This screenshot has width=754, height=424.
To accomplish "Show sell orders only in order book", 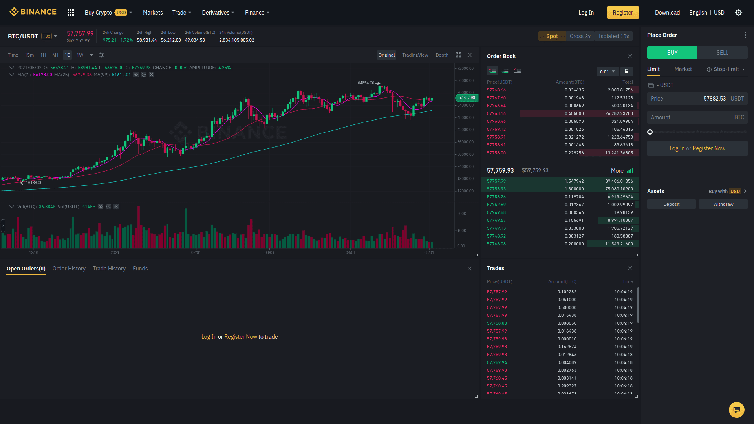I will click(518, 71).
